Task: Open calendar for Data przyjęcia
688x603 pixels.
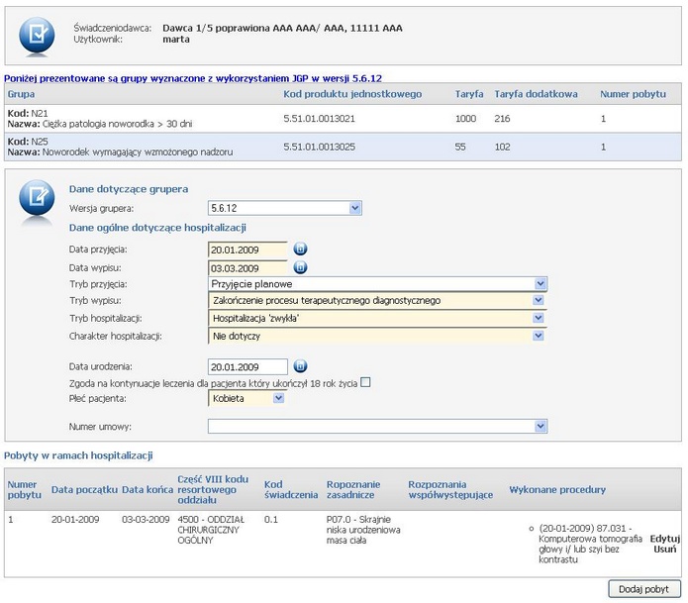Action: [301, 250]
